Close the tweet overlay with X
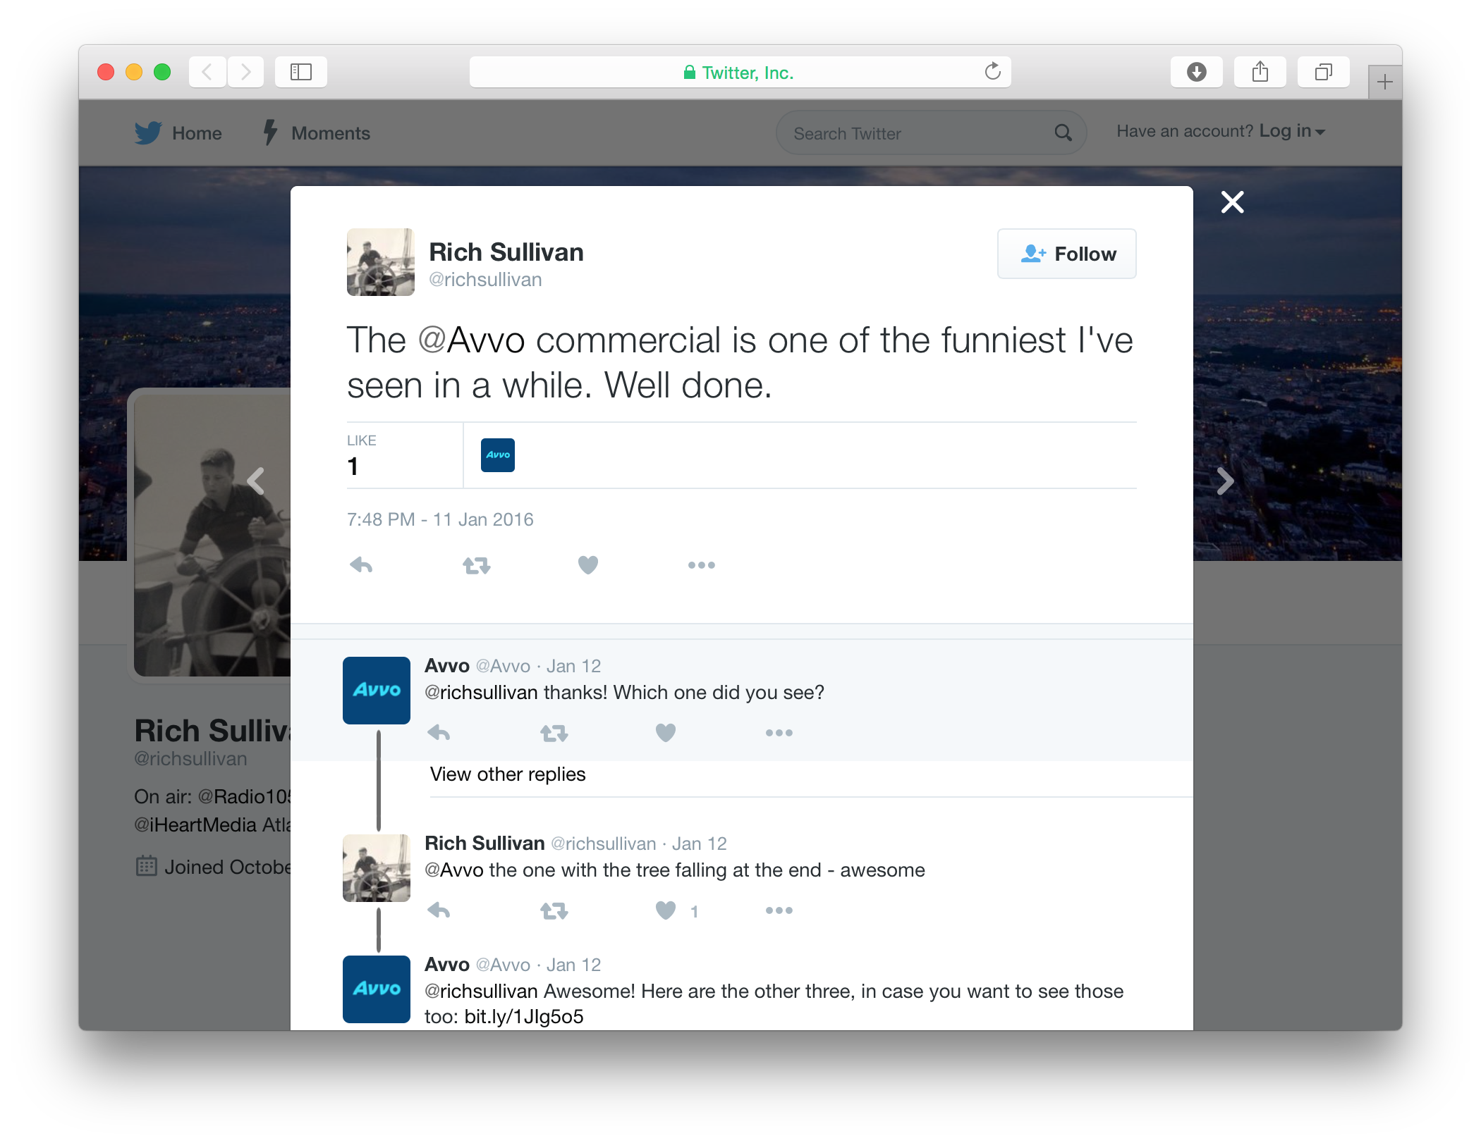The image size is (1481, 1143). (x=1232, y=202)
